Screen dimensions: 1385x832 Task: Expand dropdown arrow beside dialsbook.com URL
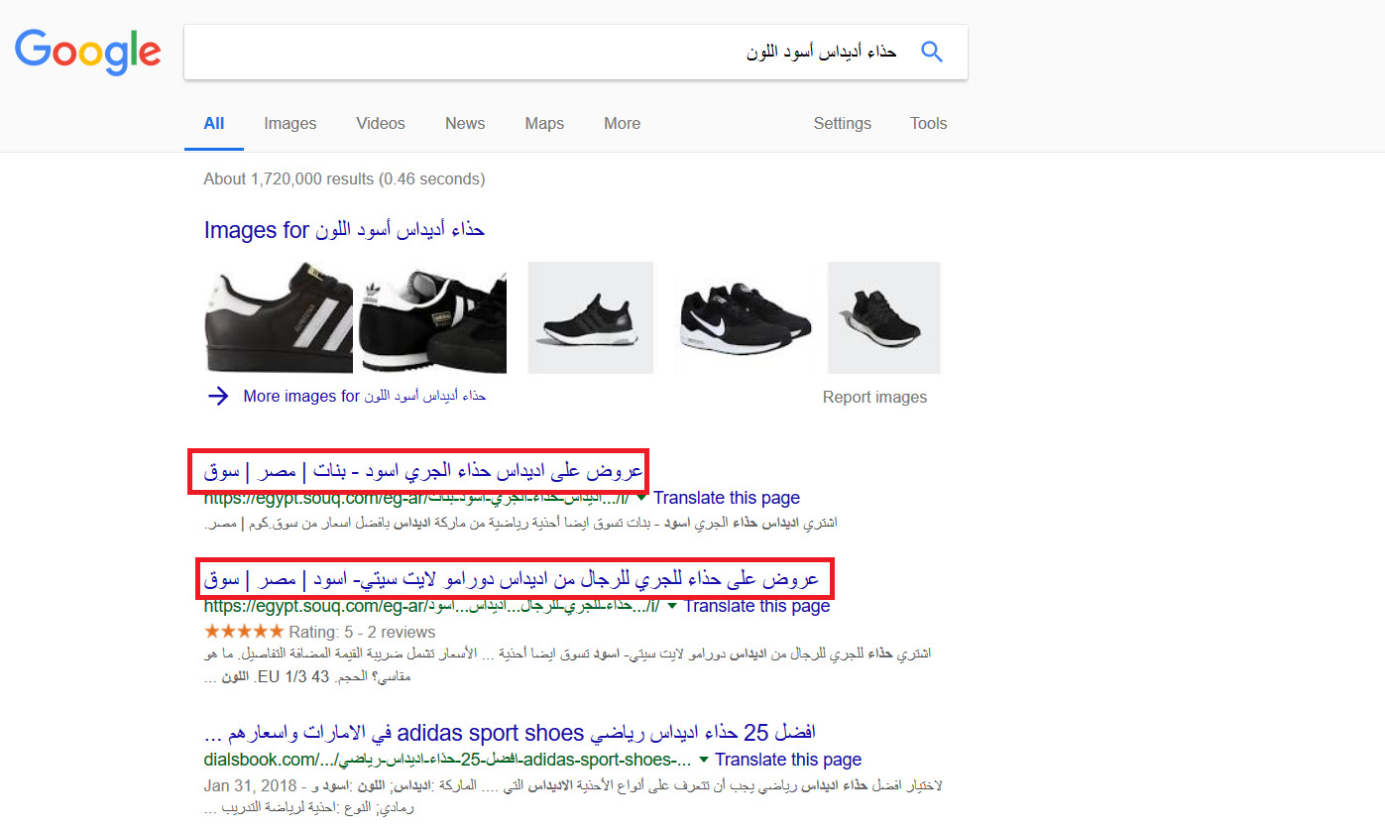704,760
